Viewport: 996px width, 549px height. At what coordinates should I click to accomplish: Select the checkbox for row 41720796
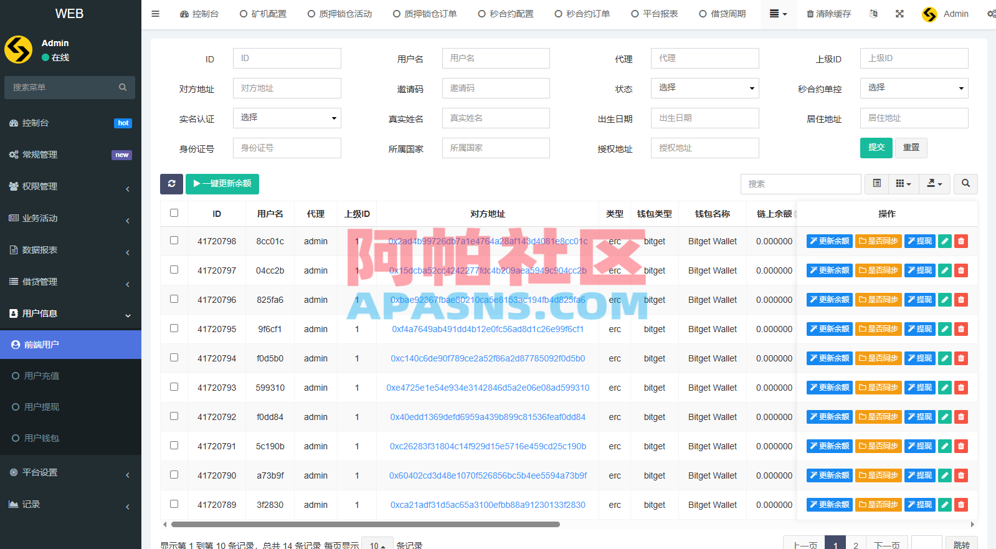174,299
